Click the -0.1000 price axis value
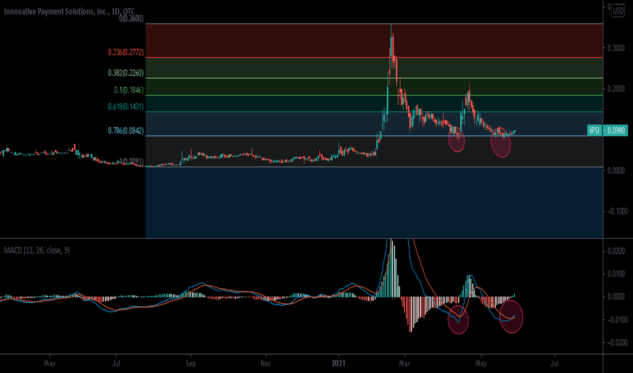The image size is (633, 373). tap(617, 211)
